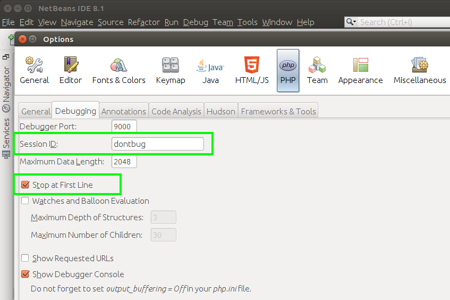The width and height of the screenshot is (450, 300).
Task: Enable Show Requested URLs checkbox
Action: [25, 258]
